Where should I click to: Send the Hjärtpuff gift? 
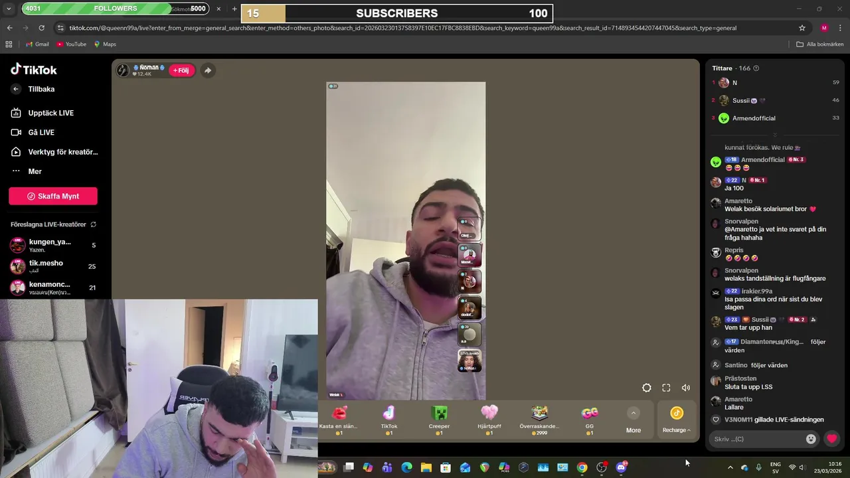point(489,420)
